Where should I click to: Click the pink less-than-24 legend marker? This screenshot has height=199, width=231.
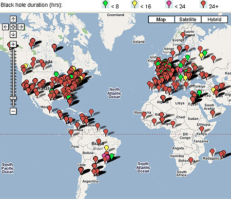click(x=169, y=4)
